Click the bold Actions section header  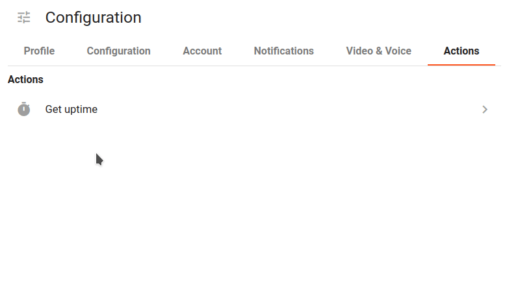25,80
